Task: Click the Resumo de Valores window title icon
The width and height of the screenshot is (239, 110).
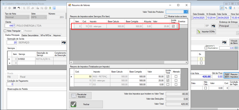Action: click(x=70, y=5)
